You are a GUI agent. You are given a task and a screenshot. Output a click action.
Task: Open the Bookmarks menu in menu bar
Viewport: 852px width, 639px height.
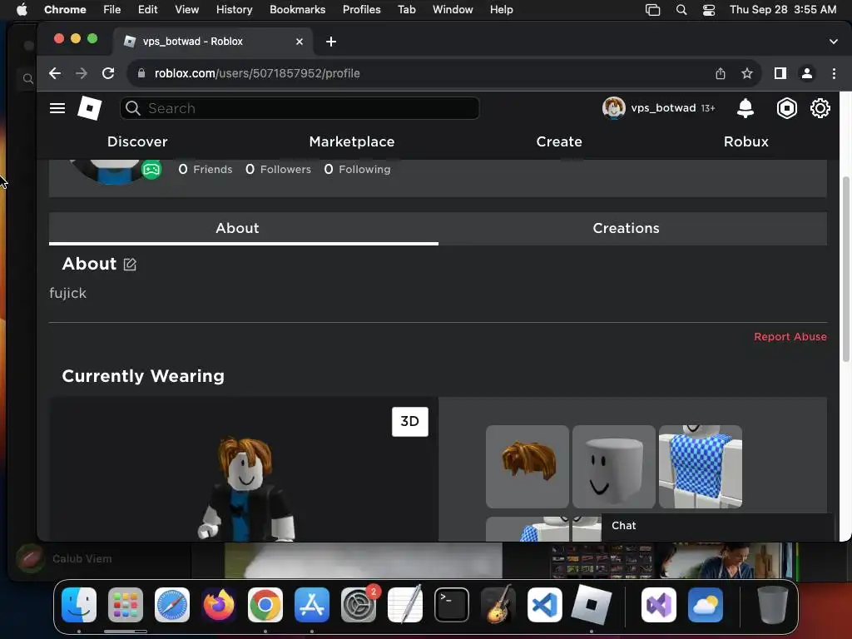[297, 10]
